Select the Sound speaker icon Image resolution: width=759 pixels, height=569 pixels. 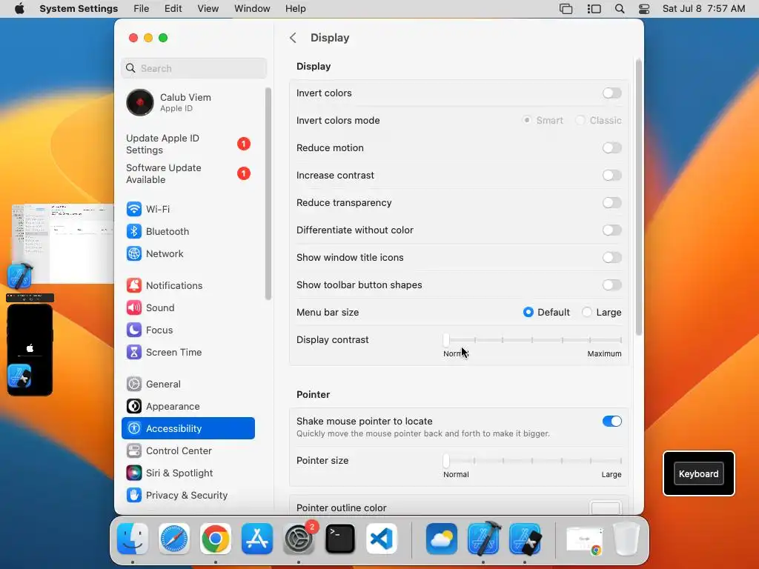133,307
